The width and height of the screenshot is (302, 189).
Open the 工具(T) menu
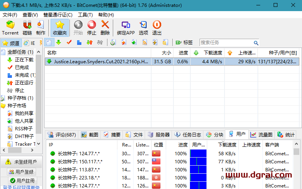tap(85, 15)
